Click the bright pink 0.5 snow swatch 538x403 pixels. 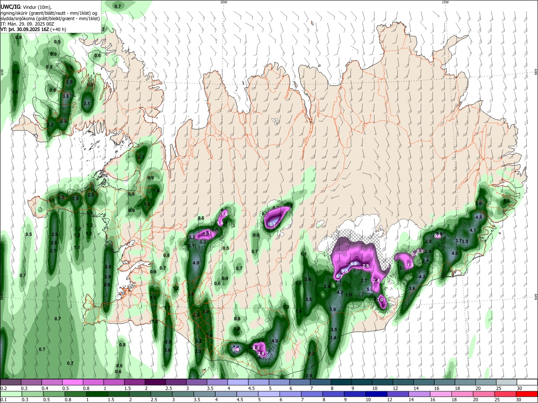click(x=73, y=382)
